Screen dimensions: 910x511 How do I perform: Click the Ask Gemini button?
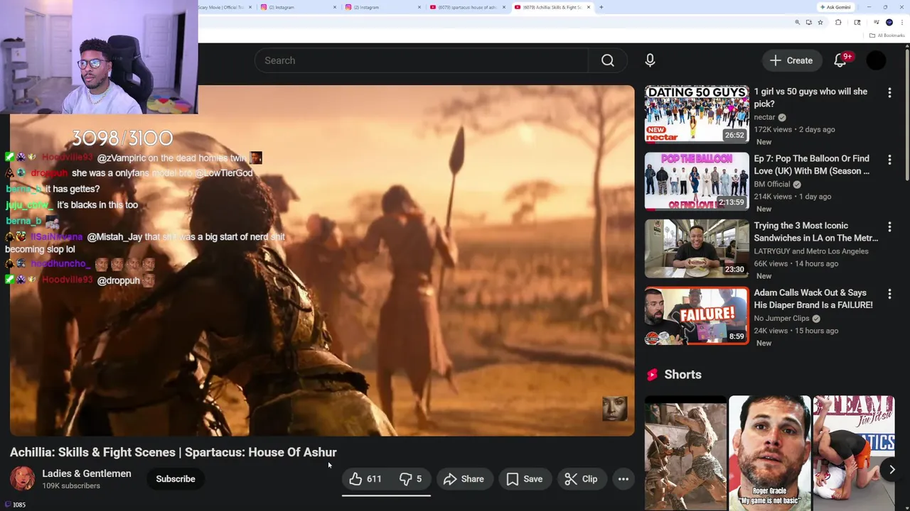(x=835, y=7)
